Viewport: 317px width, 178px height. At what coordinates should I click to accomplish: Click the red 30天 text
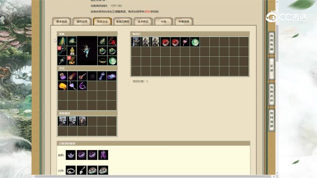pos(147,11)
